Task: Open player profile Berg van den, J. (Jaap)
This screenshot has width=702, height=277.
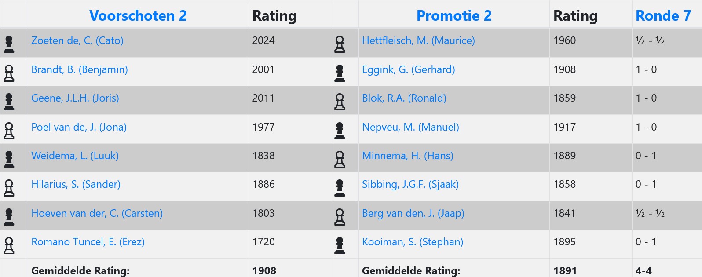Action: pyautogui.click(x=413, y=213)
